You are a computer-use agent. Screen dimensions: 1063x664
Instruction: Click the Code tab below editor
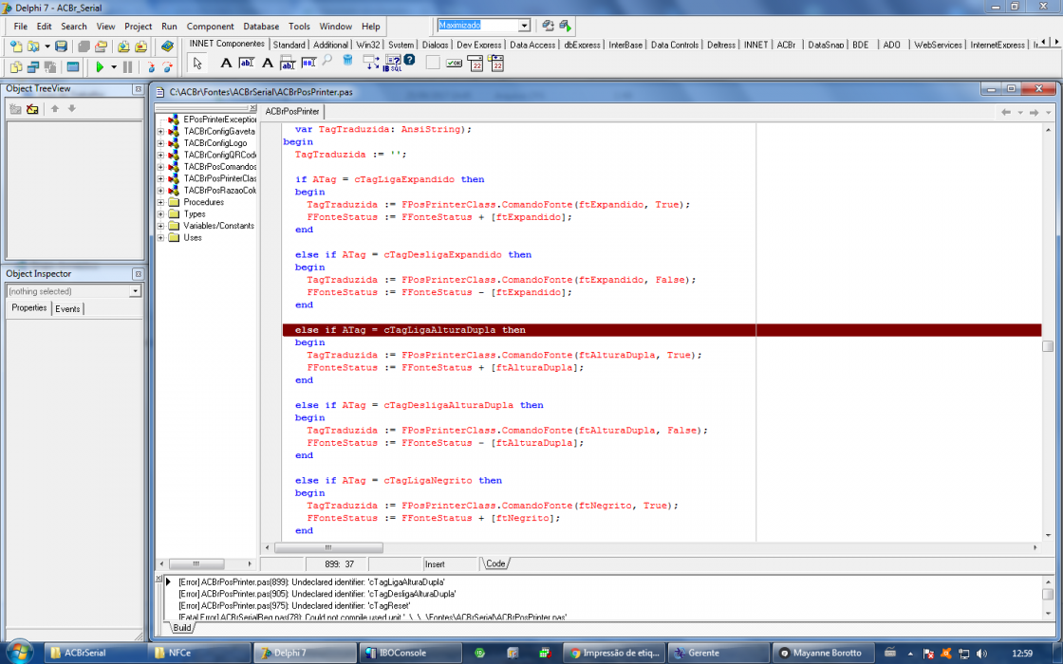coord(495,563)
